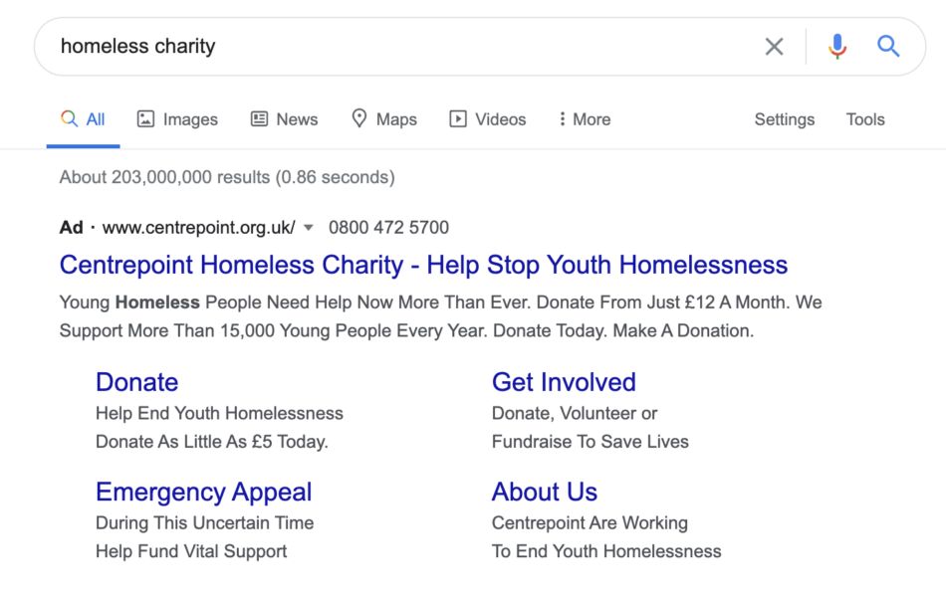
Task: Click the Videos tab play icon
Action: pyautogui.click(x=458, y=119)
